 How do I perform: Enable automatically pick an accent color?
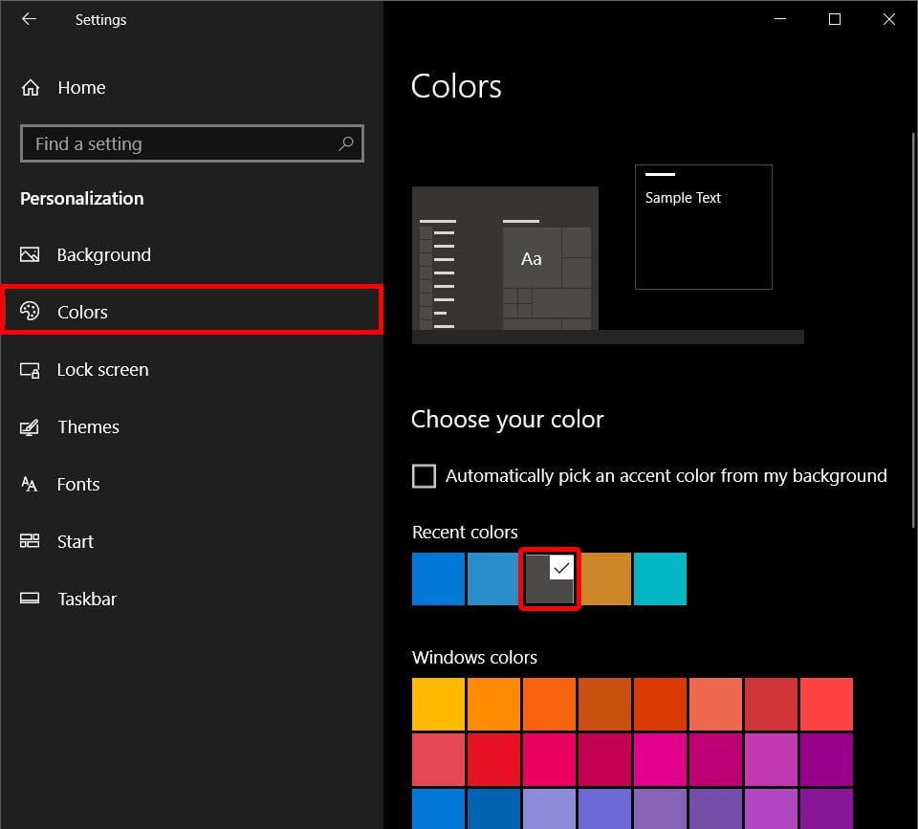tap(424, 476)
